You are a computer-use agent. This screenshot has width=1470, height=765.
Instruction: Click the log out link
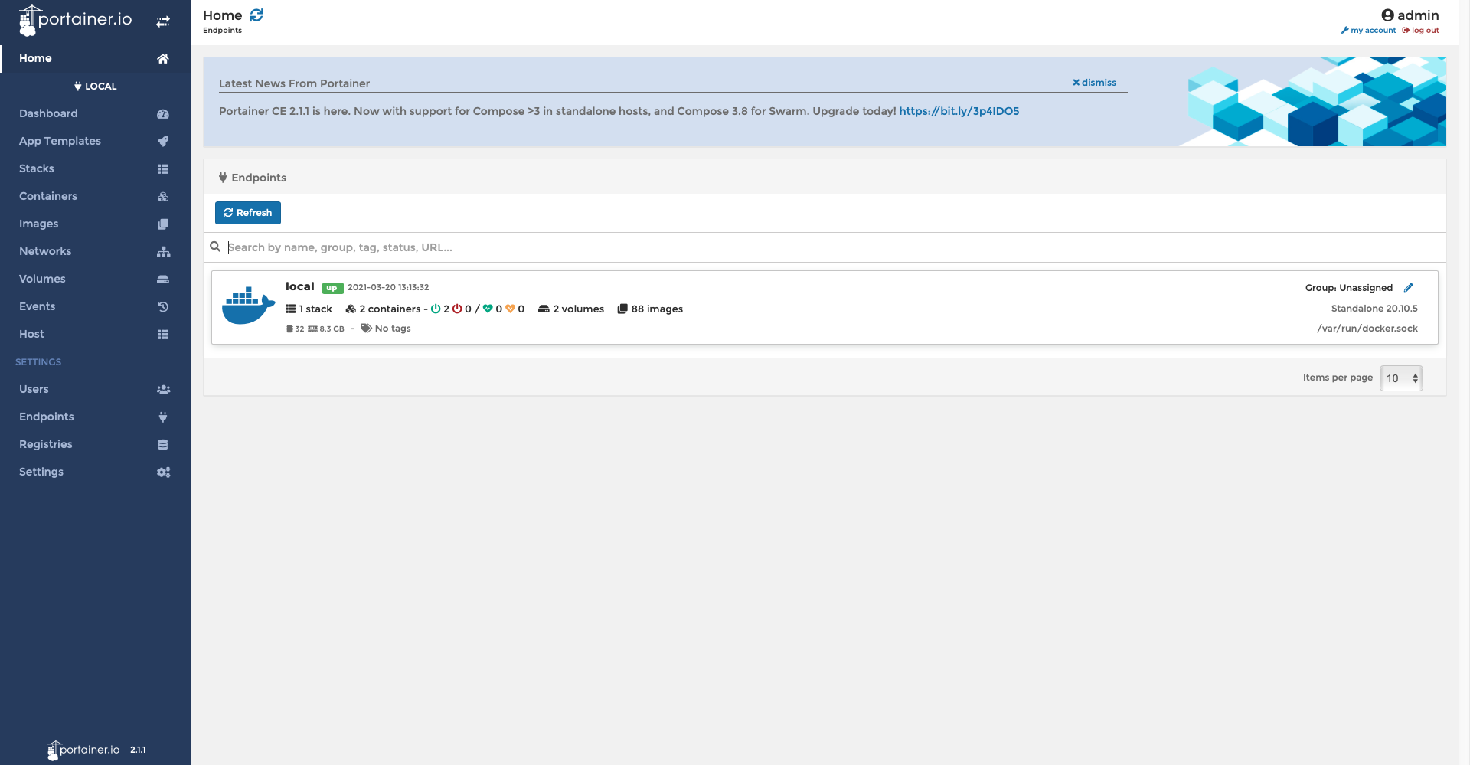click(x=1421, y=31)
